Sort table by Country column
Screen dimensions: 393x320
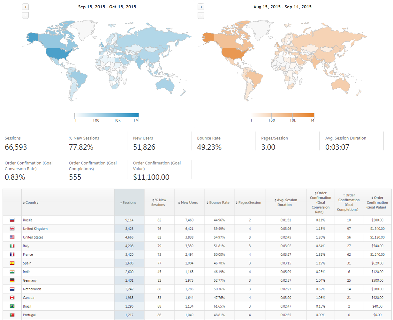[31, 203]
